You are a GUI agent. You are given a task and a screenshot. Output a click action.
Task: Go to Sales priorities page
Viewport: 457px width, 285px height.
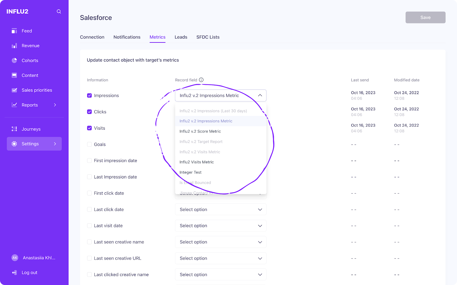tap(37, 90)
